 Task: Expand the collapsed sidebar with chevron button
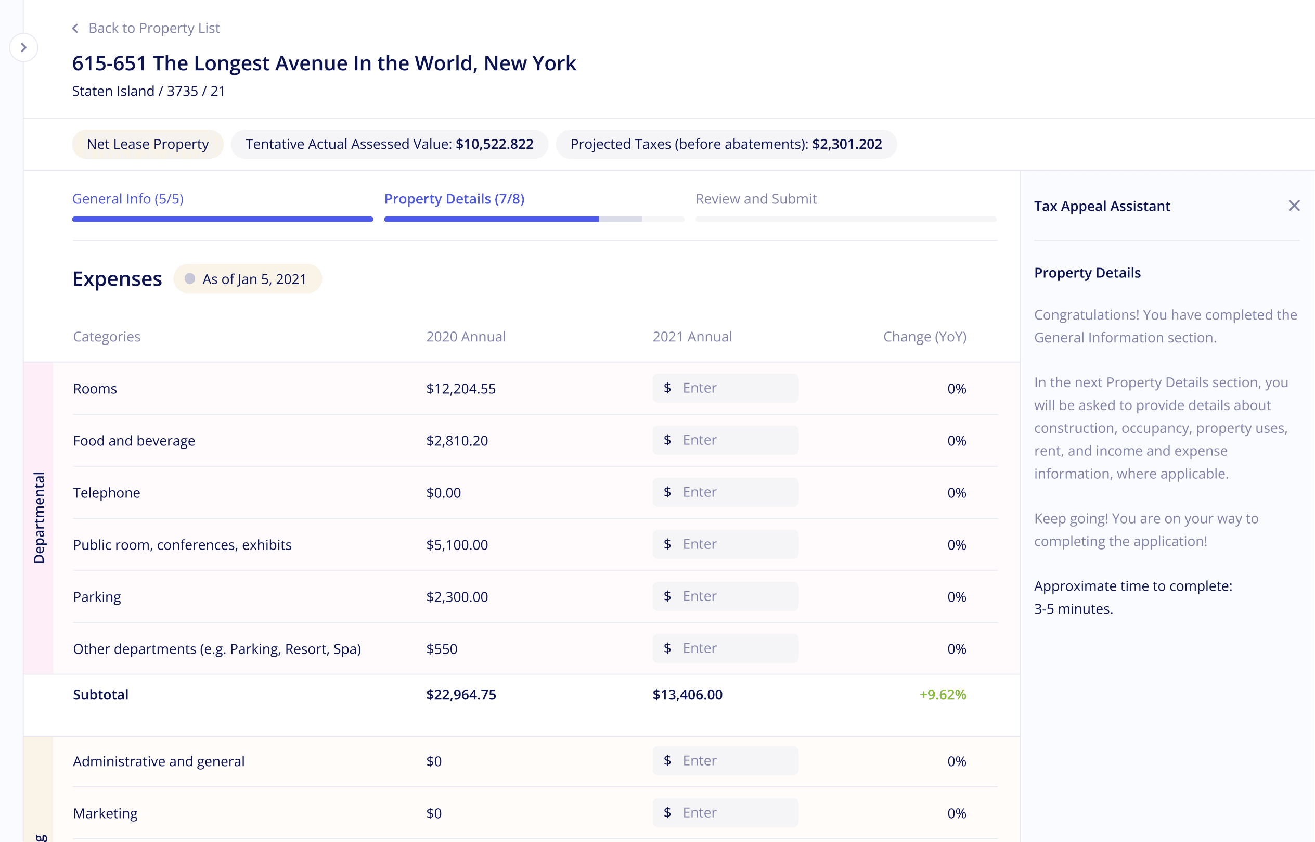coord(23,47)
